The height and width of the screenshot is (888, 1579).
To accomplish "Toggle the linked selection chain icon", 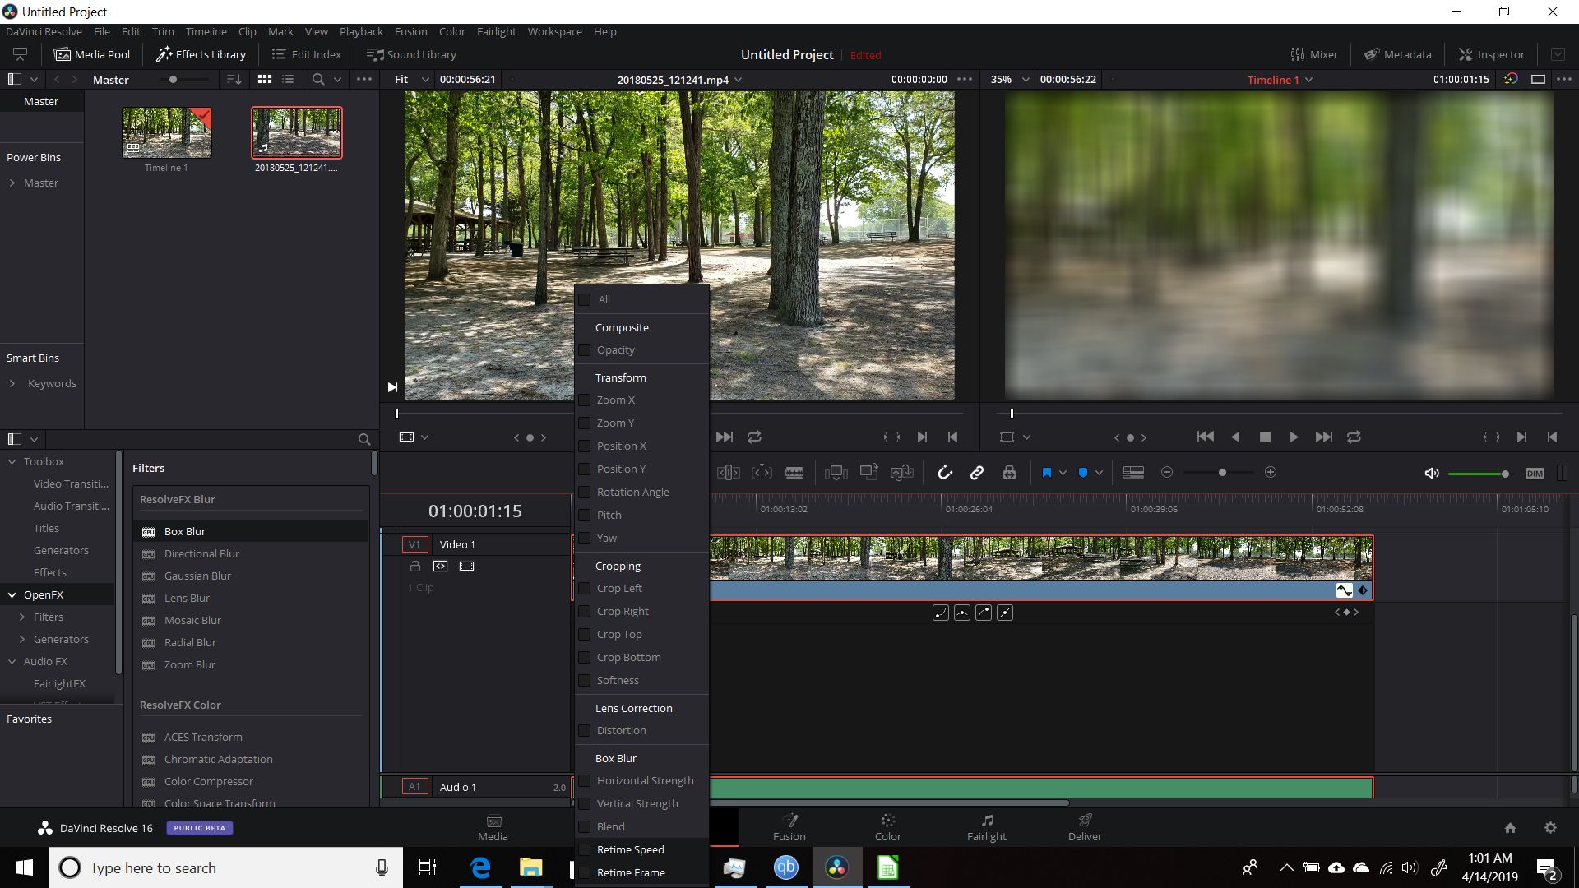I will click(x=977, y=472).
